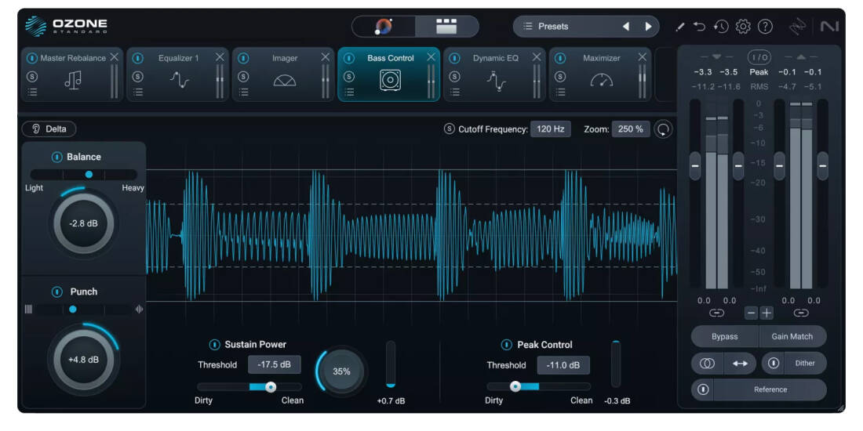The width and height of the screenshot is (863, 431).
Task: Switch to the module chain view
Action: (447, 27)
